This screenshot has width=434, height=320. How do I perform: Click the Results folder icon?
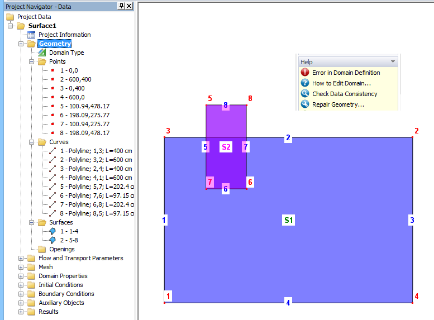(x=31, y=312)
